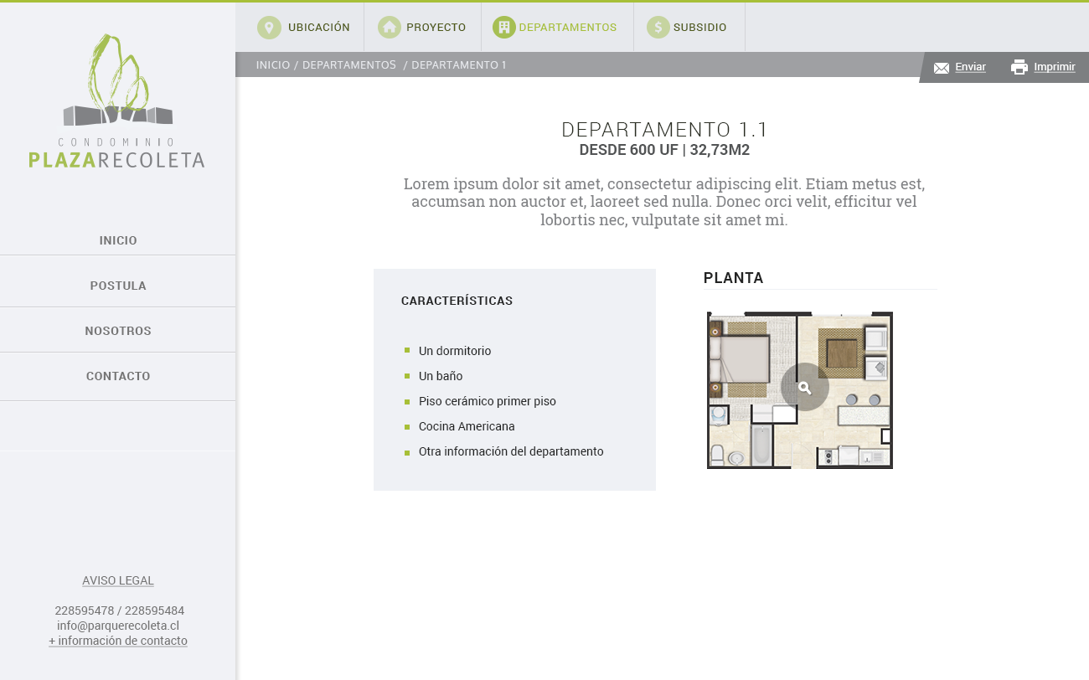This screenshot has height=680, width=1089.
Task: Open the Ubicación tab
Action: (x=318, y=28)
